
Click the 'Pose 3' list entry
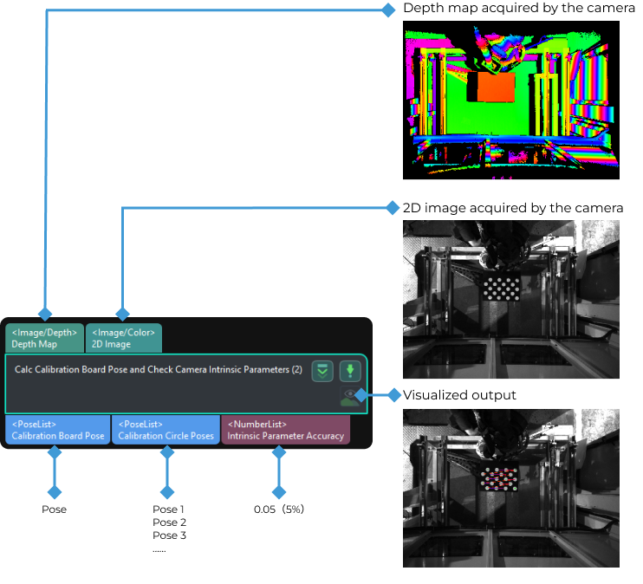coord(169,535)
